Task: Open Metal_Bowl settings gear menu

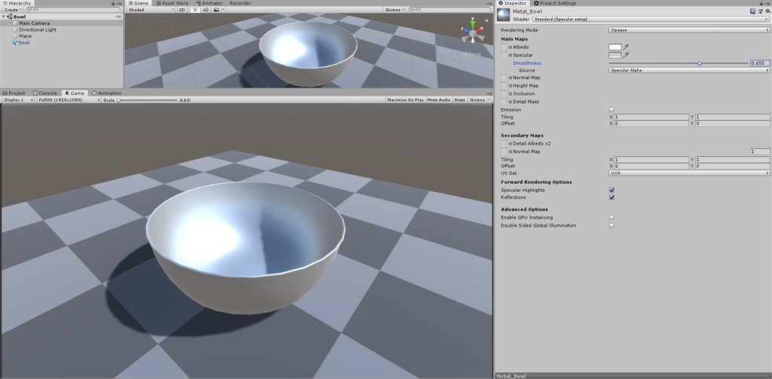Action: click(767, 11)
